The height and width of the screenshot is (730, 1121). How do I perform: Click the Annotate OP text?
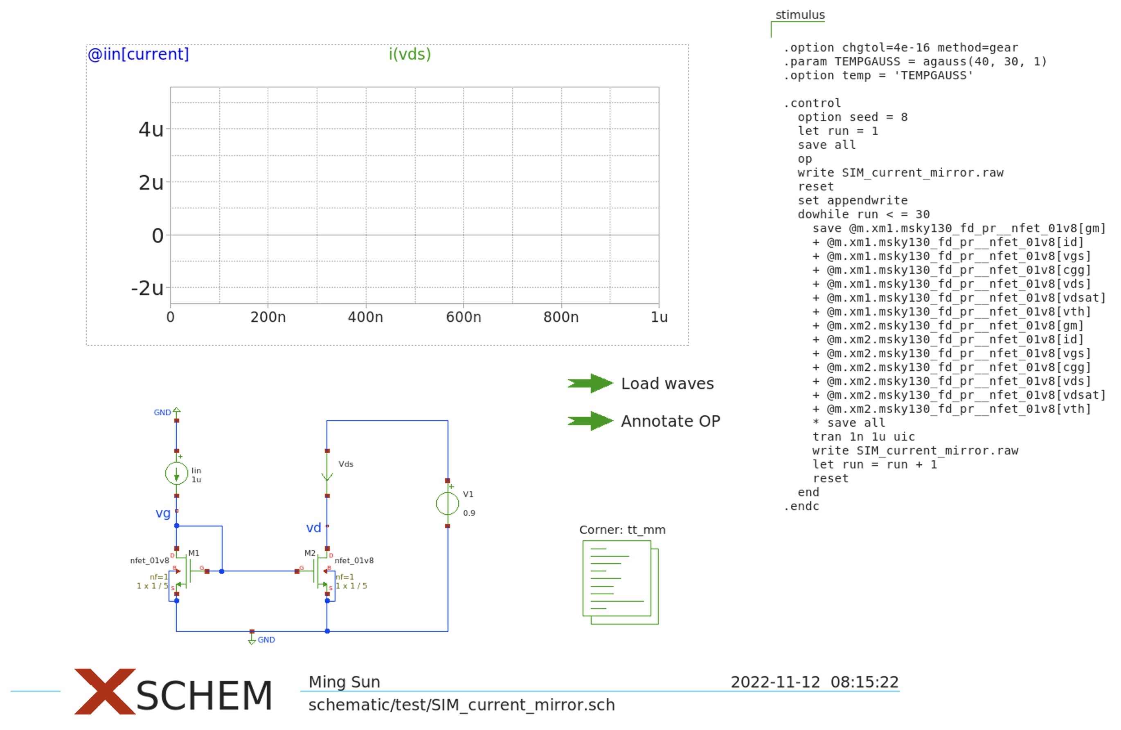tap(671, 421)
